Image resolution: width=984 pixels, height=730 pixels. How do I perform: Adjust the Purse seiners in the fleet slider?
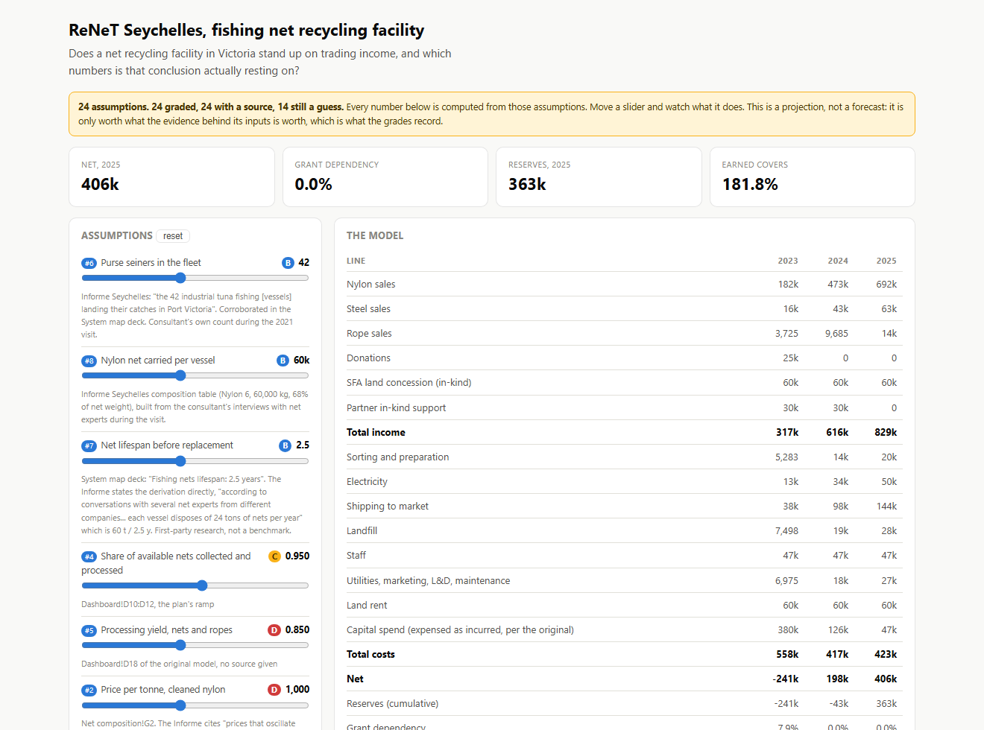(x=195, y=278)
